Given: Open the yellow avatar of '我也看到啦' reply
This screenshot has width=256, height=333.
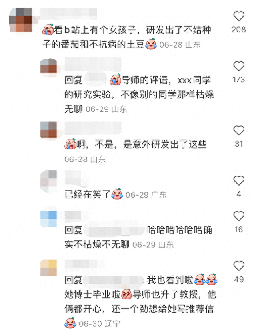Looking at the screenshot, I should pyautogui.click(x=48, y=268).
